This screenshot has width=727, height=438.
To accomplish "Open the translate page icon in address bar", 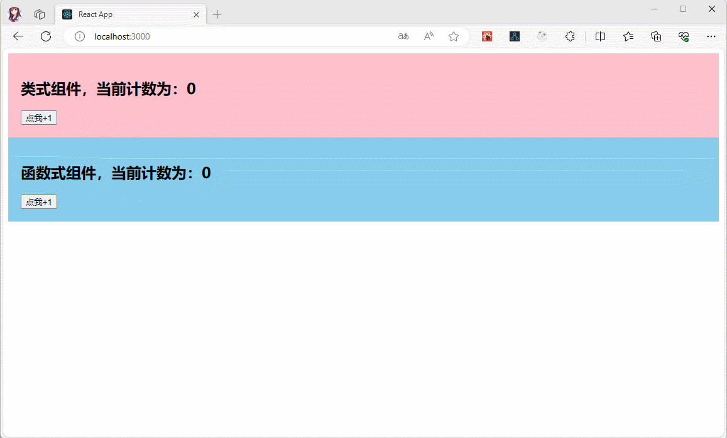I will point(403,36).
